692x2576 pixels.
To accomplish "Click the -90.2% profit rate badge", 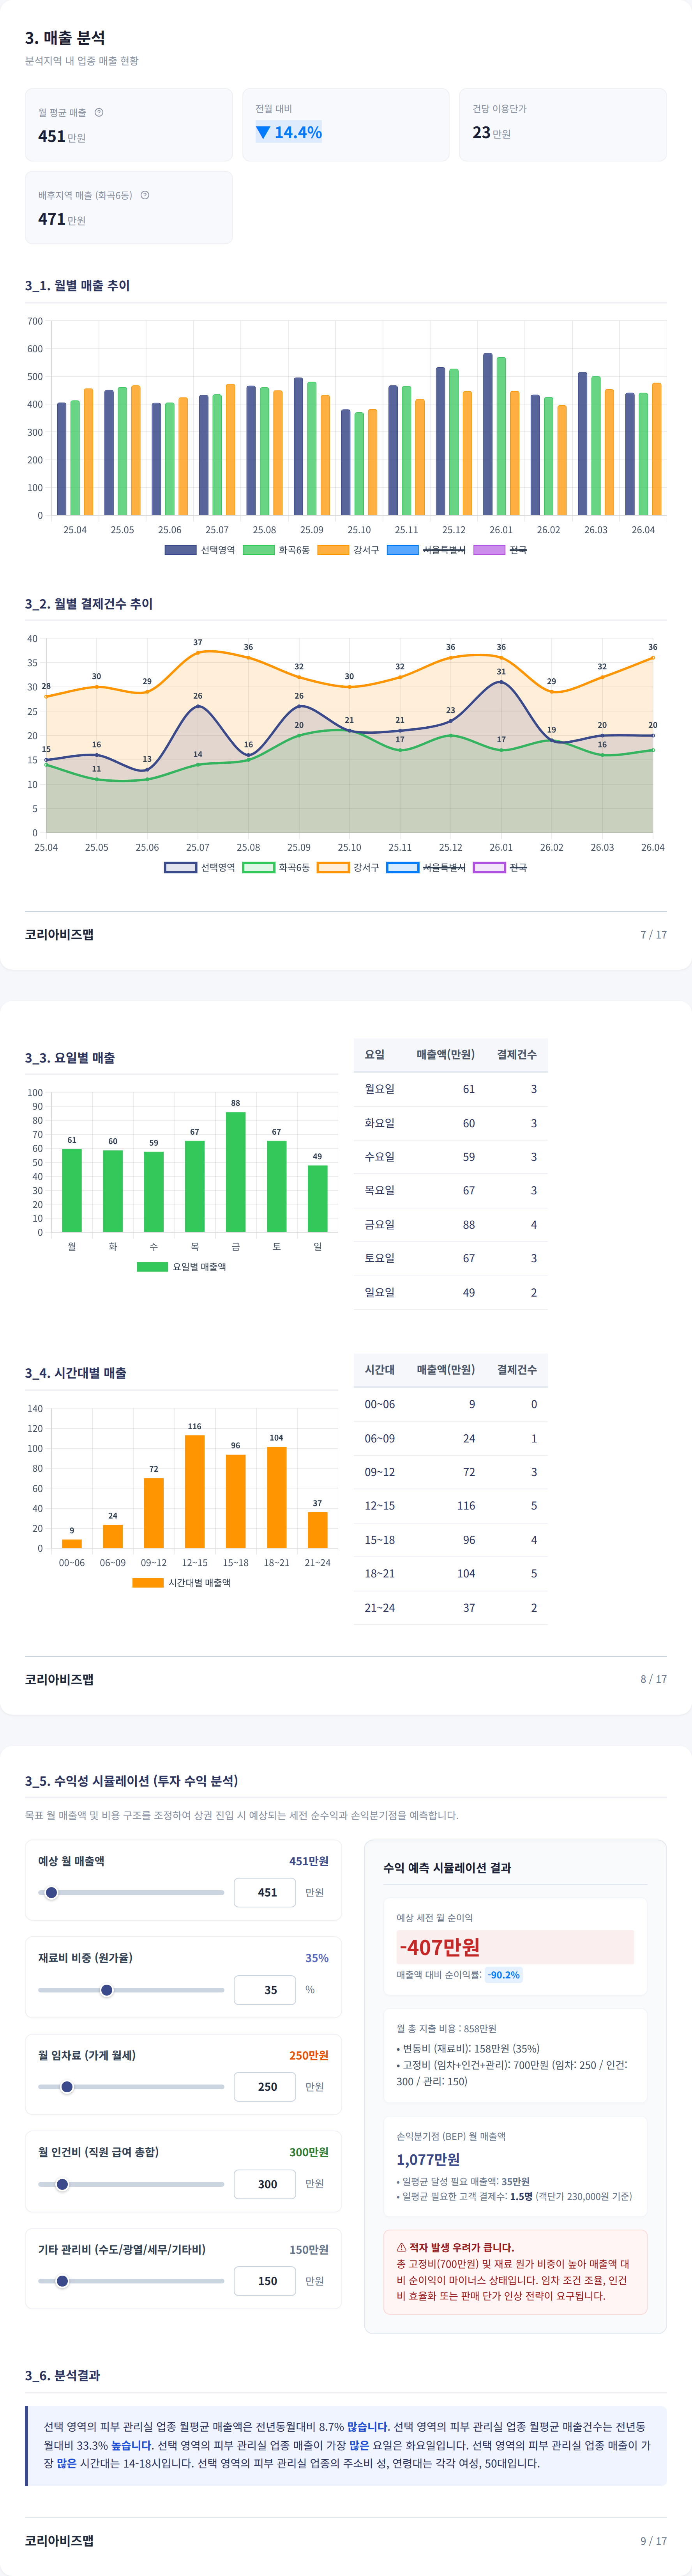I will 503,1974.
